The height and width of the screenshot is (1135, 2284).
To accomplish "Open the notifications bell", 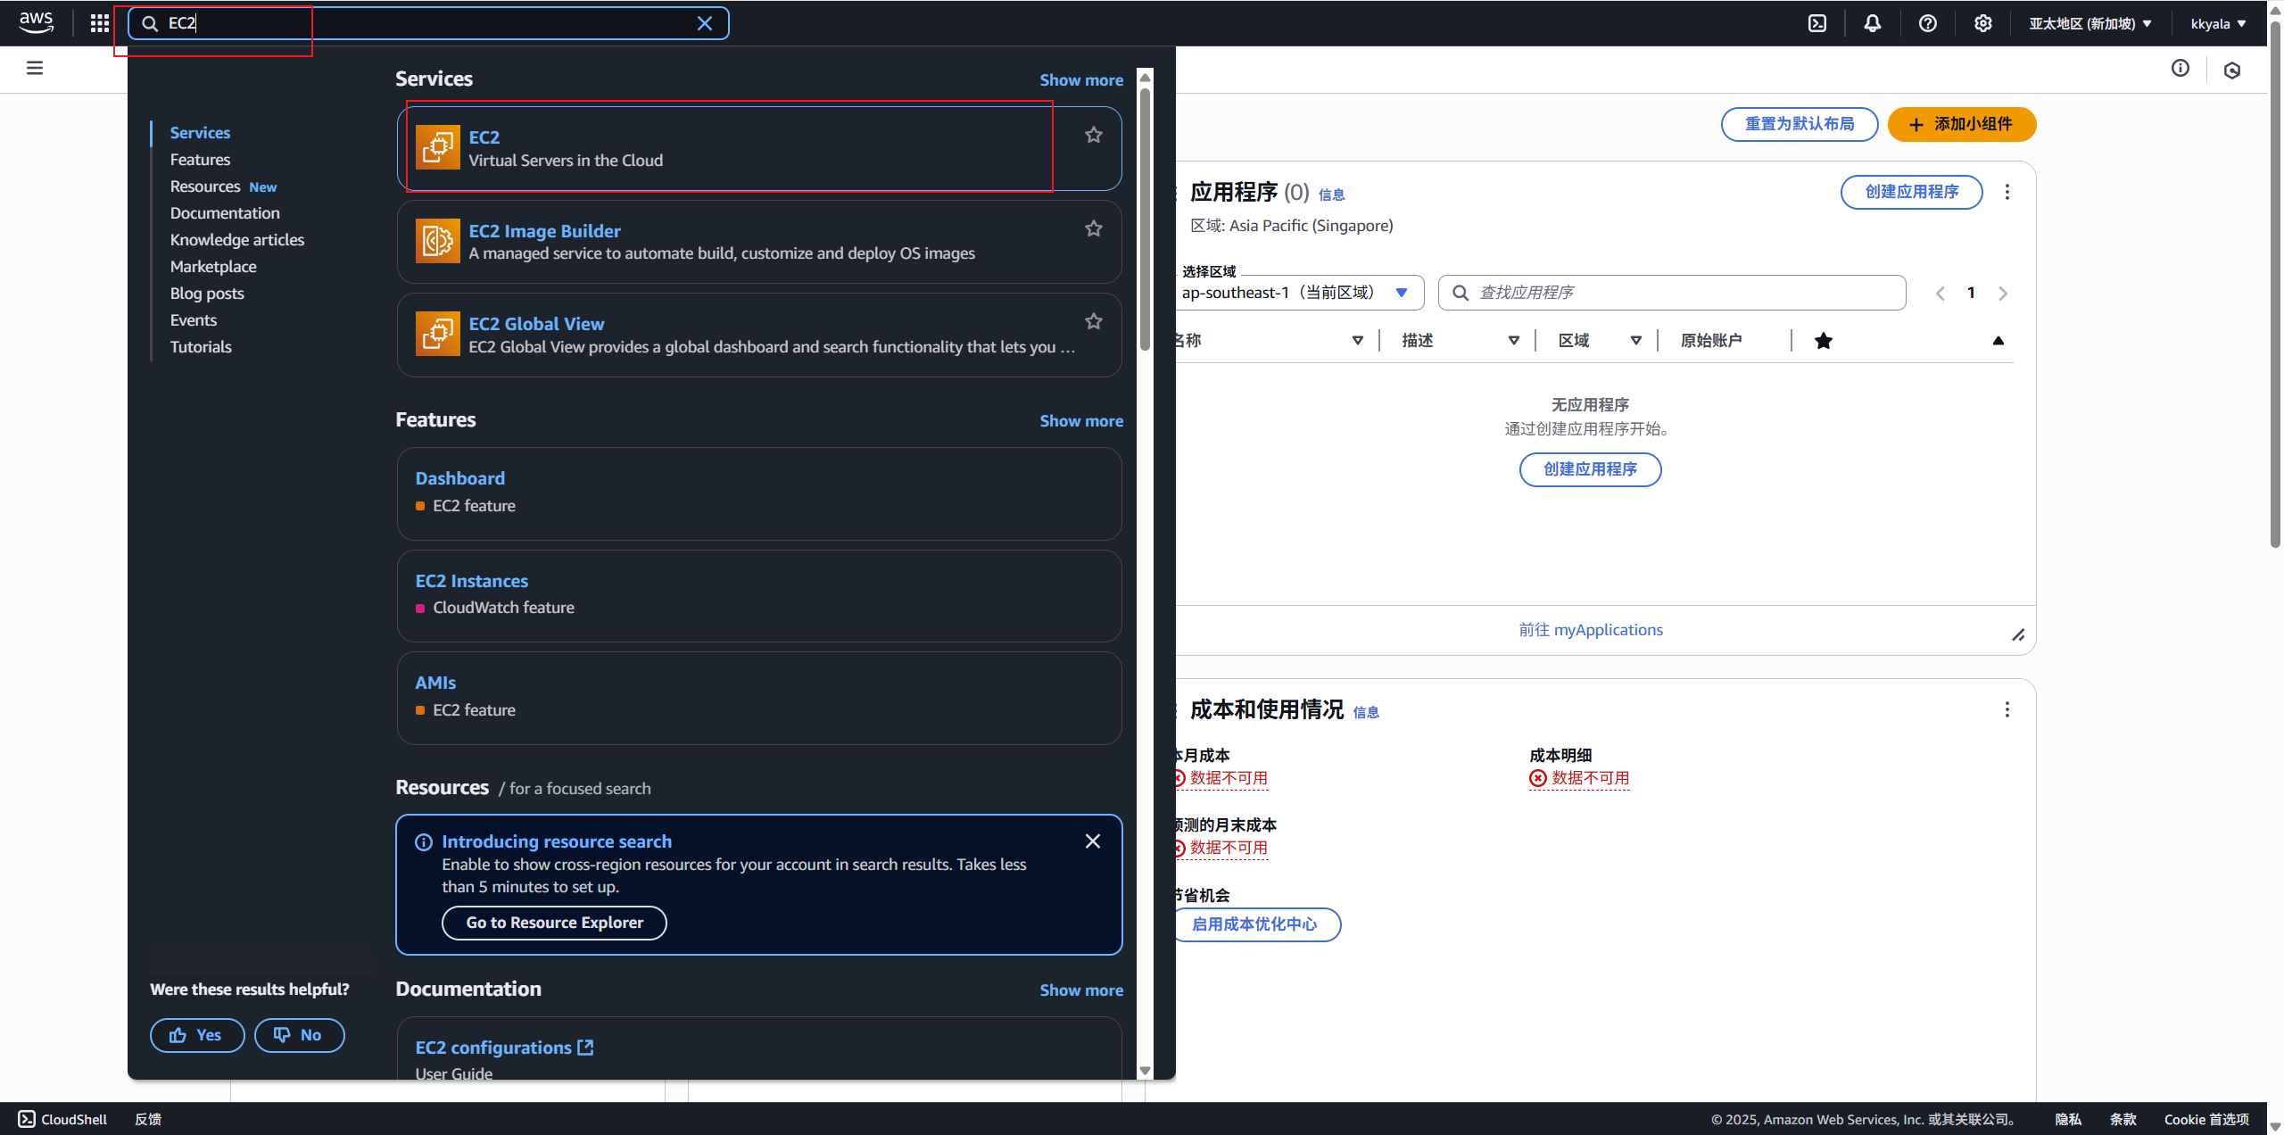I will pos(1873,23).
